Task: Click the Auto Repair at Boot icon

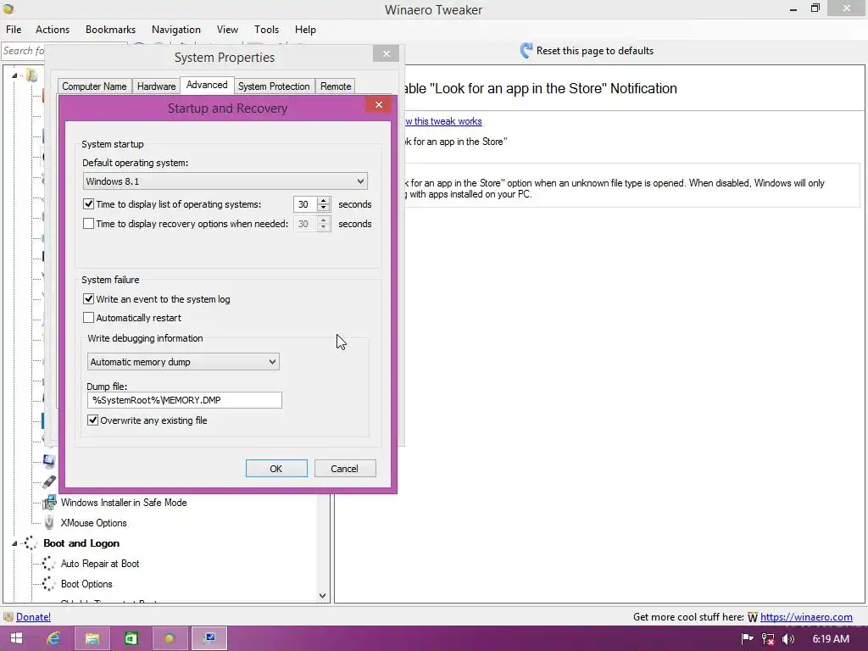Action: [x=48, y=564]
